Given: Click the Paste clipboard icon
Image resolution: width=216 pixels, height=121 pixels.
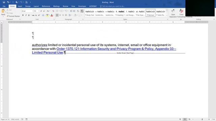Looking at the screenshot, I should pos(3,11).
